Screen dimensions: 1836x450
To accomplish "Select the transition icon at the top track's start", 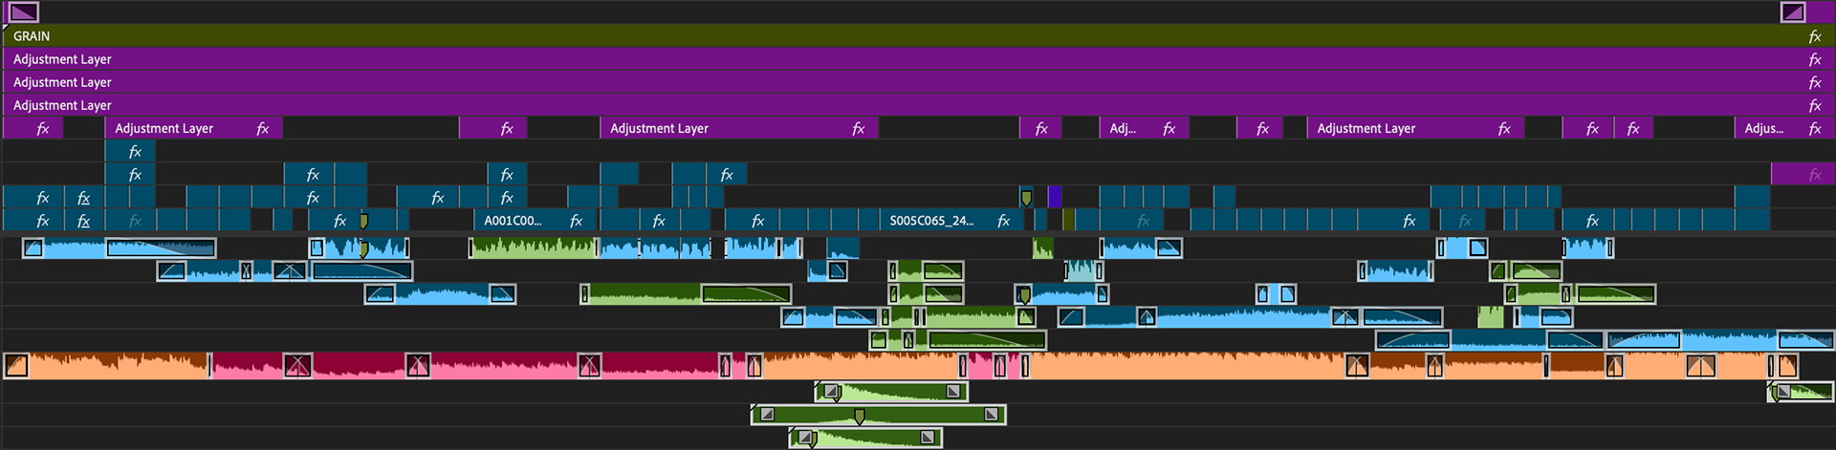I will coord(23,12).
